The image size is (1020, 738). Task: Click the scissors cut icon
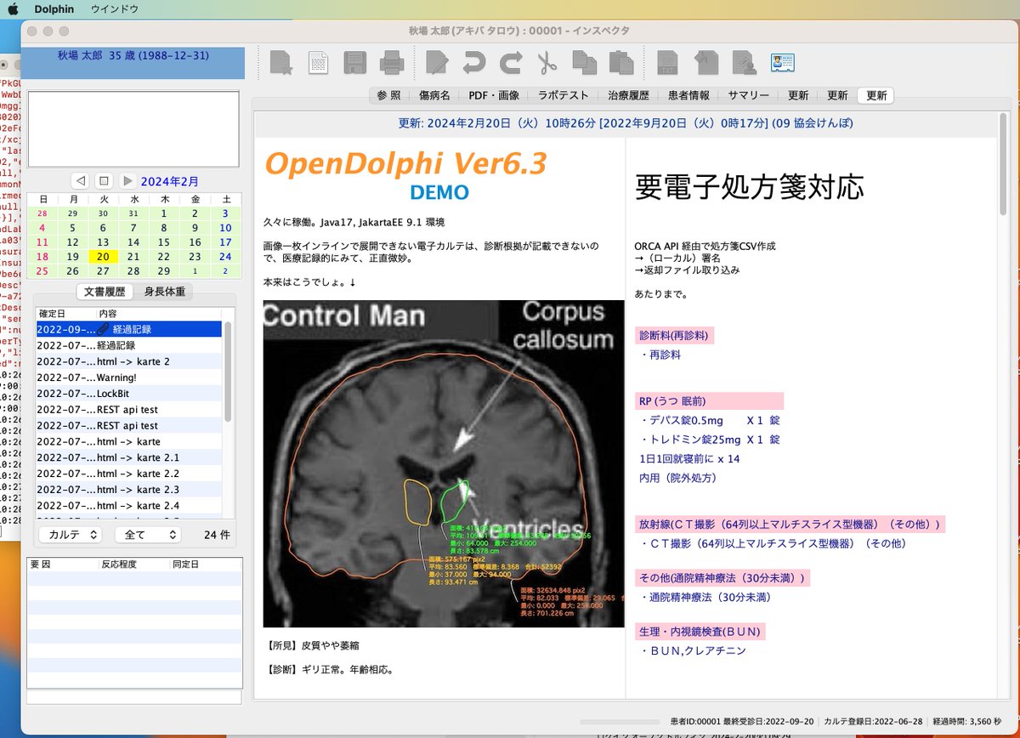click(x=547, y=63)
